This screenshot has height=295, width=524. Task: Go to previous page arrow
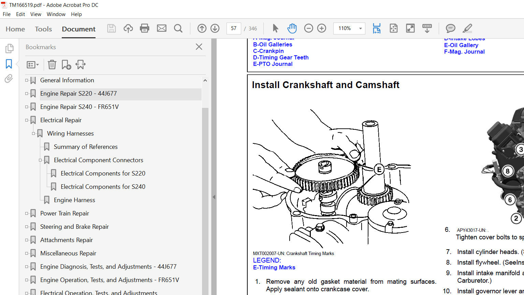point(202,28)
